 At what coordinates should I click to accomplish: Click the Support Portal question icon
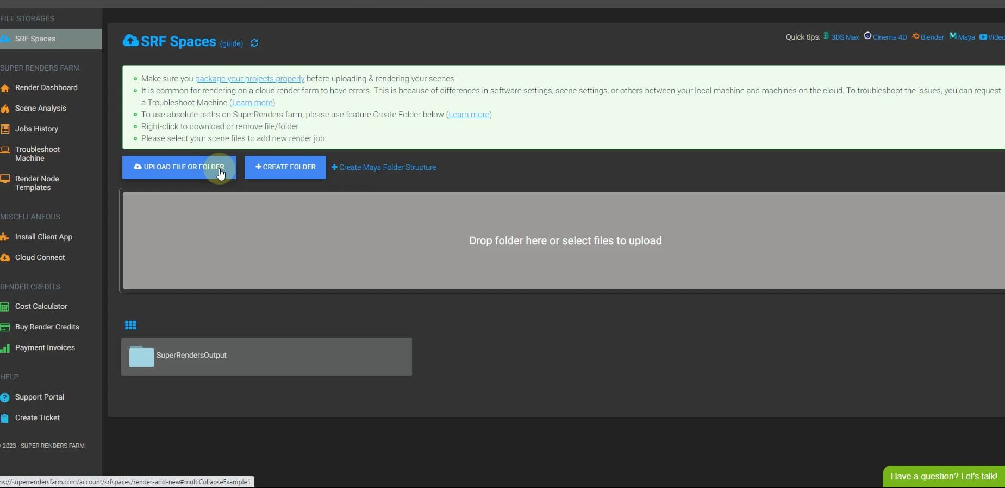pos(5,397)
